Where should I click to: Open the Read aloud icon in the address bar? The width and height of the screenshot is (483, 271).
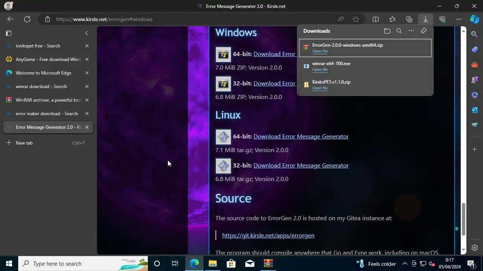pyautogui.click(x=341, y=19)
